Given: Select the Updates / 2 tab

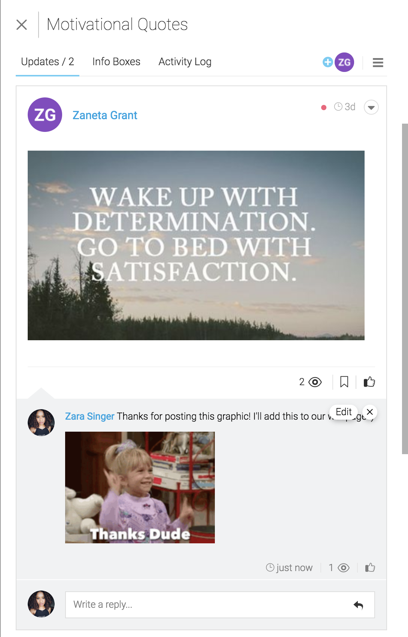Looking at the screenshot, I should [x=48, y=61].
